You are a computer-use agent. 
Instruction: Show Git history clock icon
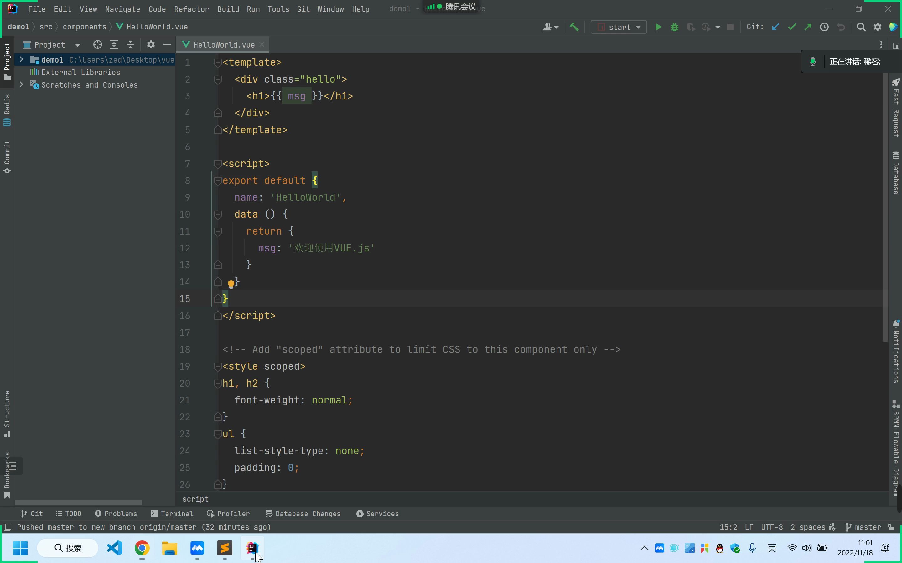point(824,27)
